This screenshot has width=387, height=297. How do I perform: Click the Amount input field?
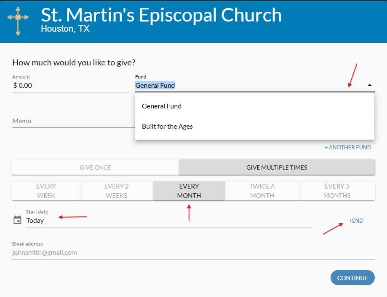click(70, 86)
